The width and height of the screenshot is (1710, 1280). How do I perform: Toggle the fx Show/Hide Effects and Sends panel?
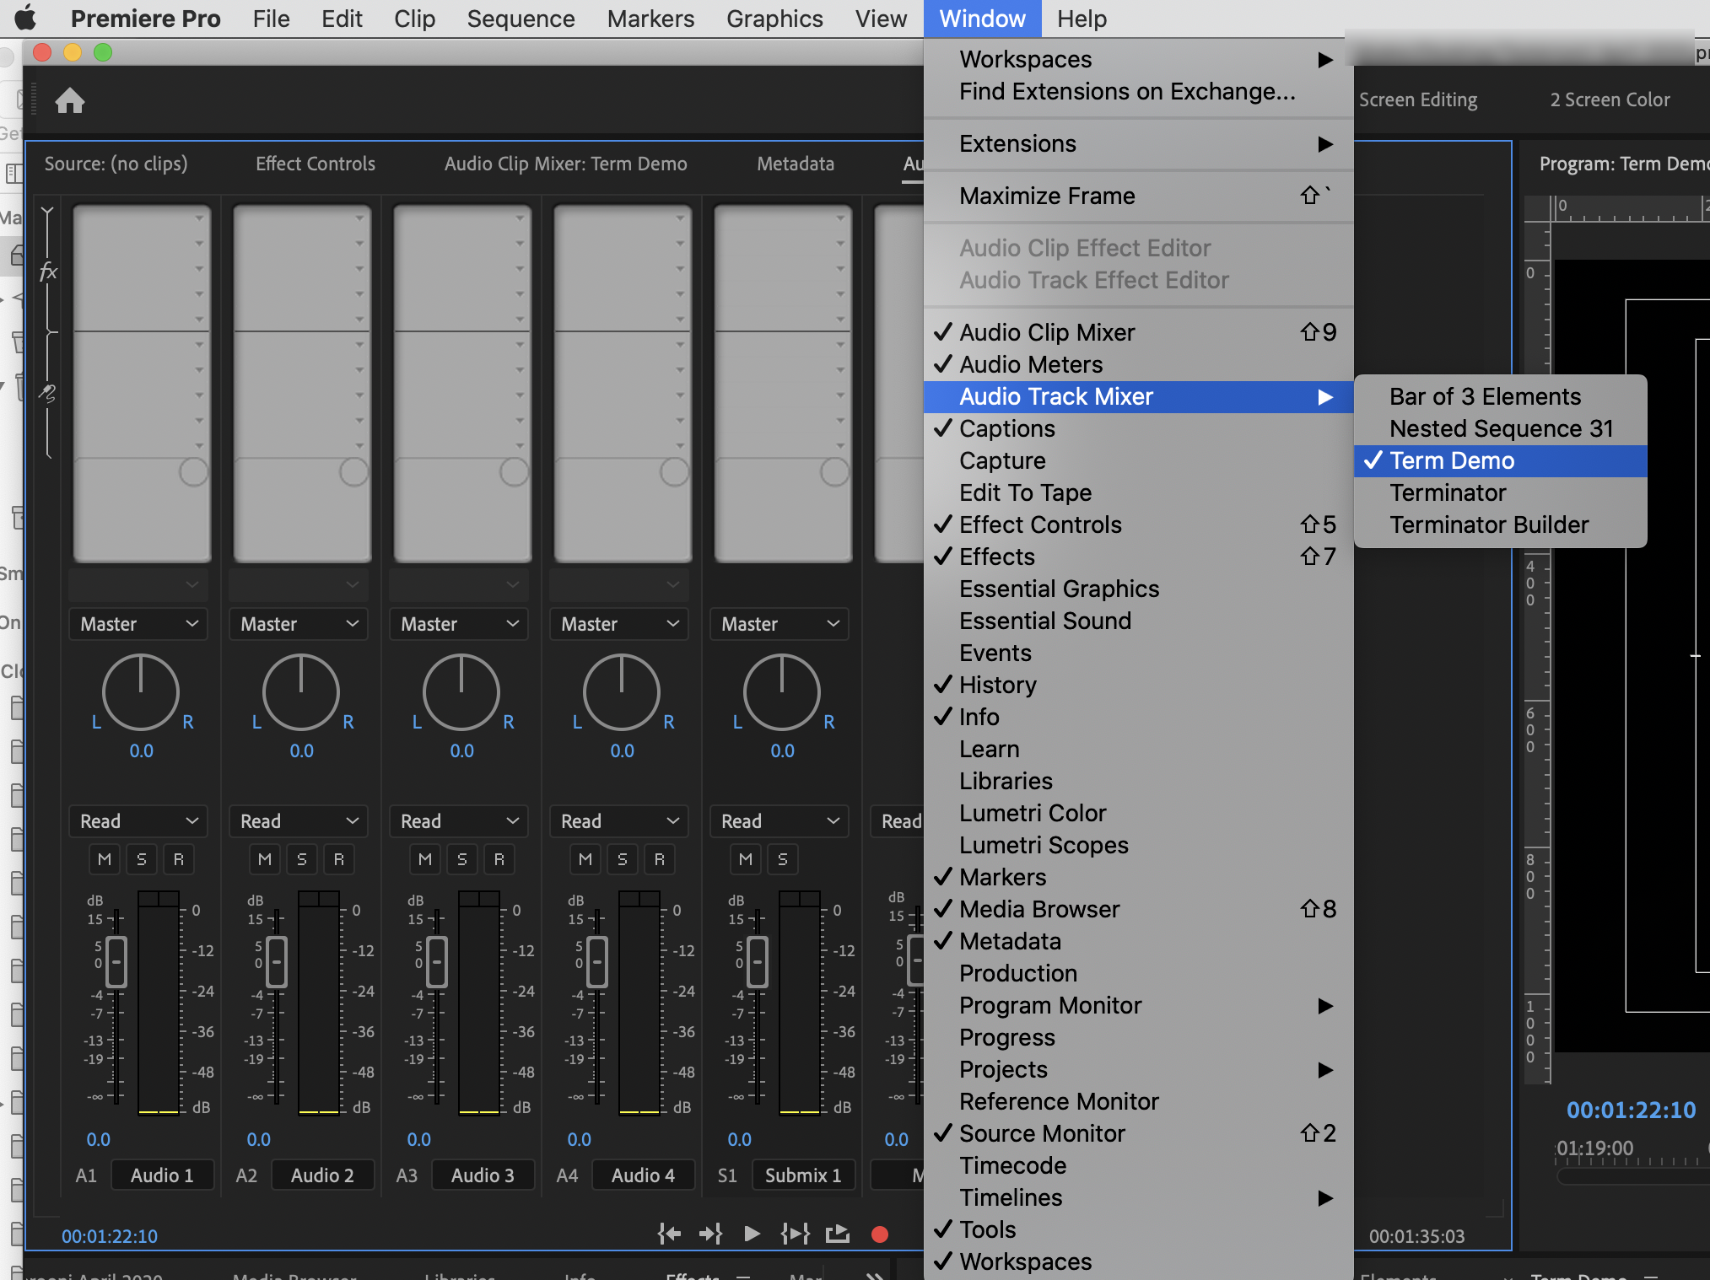tap(48, 272)
